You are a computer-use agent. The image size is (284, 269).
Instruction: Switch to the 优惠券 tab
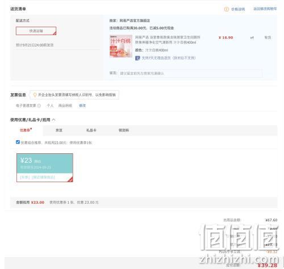click(25, 130)
